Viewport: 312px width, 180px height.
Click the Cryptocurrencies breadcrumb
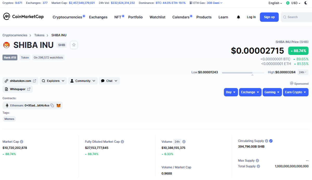pos(15,35)
